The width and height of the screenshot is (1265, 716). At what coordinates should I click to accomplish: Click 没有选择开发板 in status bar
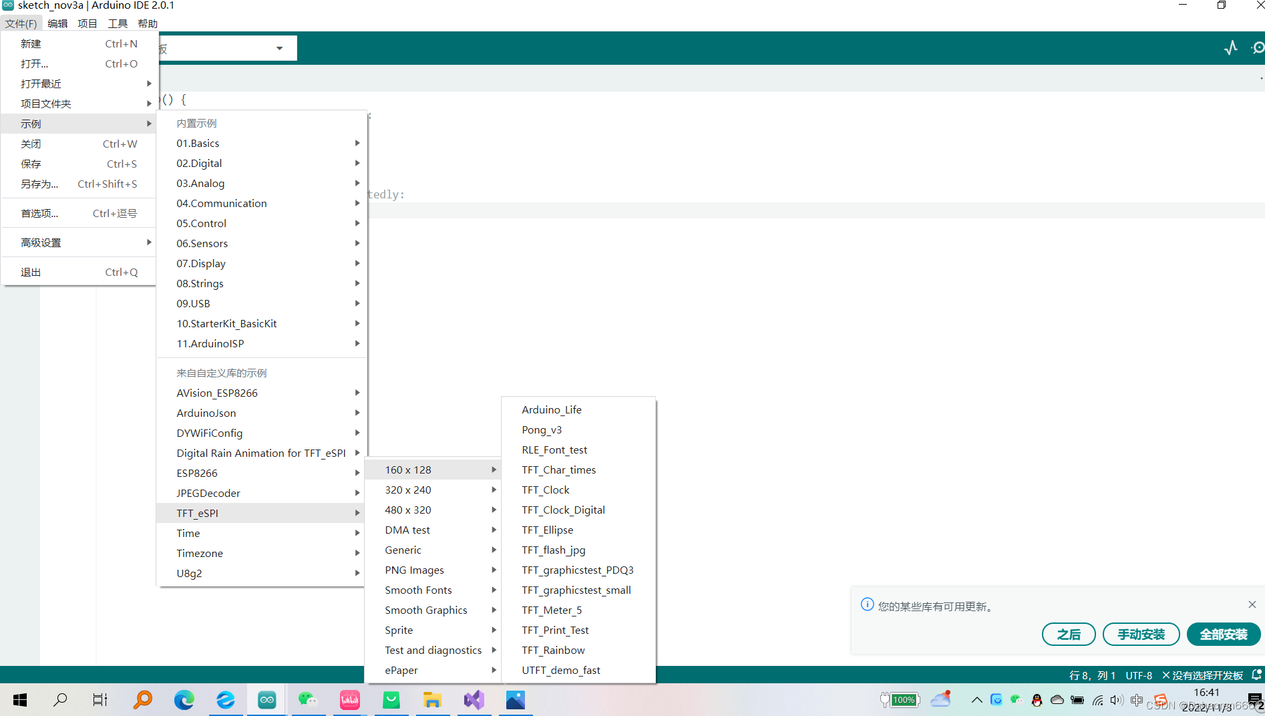[x=1203, y=675]
